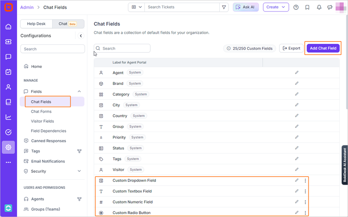Click the page vertical scrollbar
The width and height of the screenshot is (348, 217).
pos(347,62)
